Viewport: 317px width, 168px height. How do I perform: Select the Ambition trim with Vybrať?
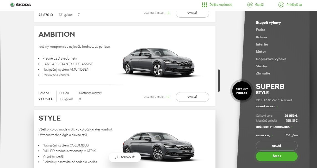coord(192,97)
